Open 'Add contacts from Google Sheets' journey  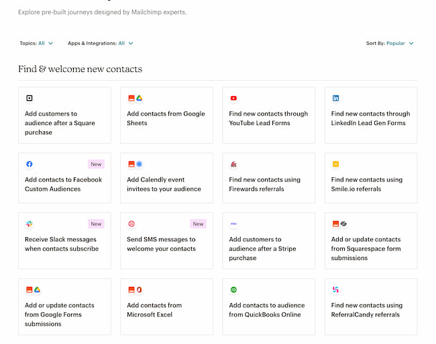[x=166, y=115]
